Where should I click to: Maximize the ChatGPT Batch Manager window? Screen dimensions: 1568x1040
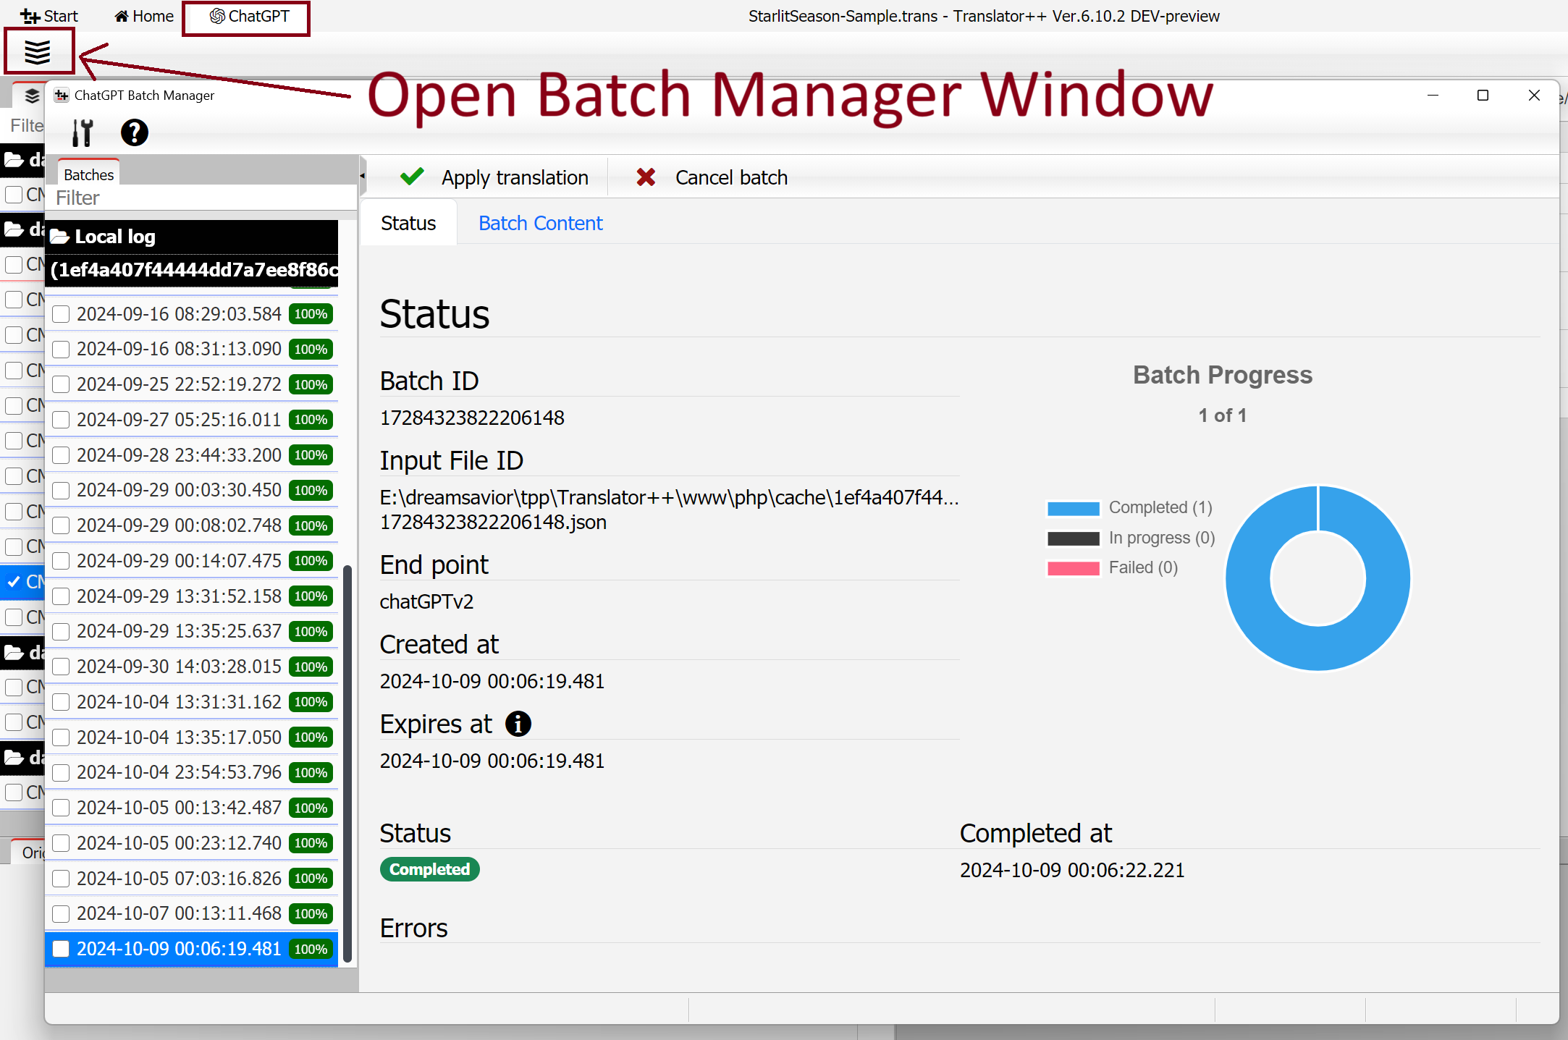coord(1483,95)
